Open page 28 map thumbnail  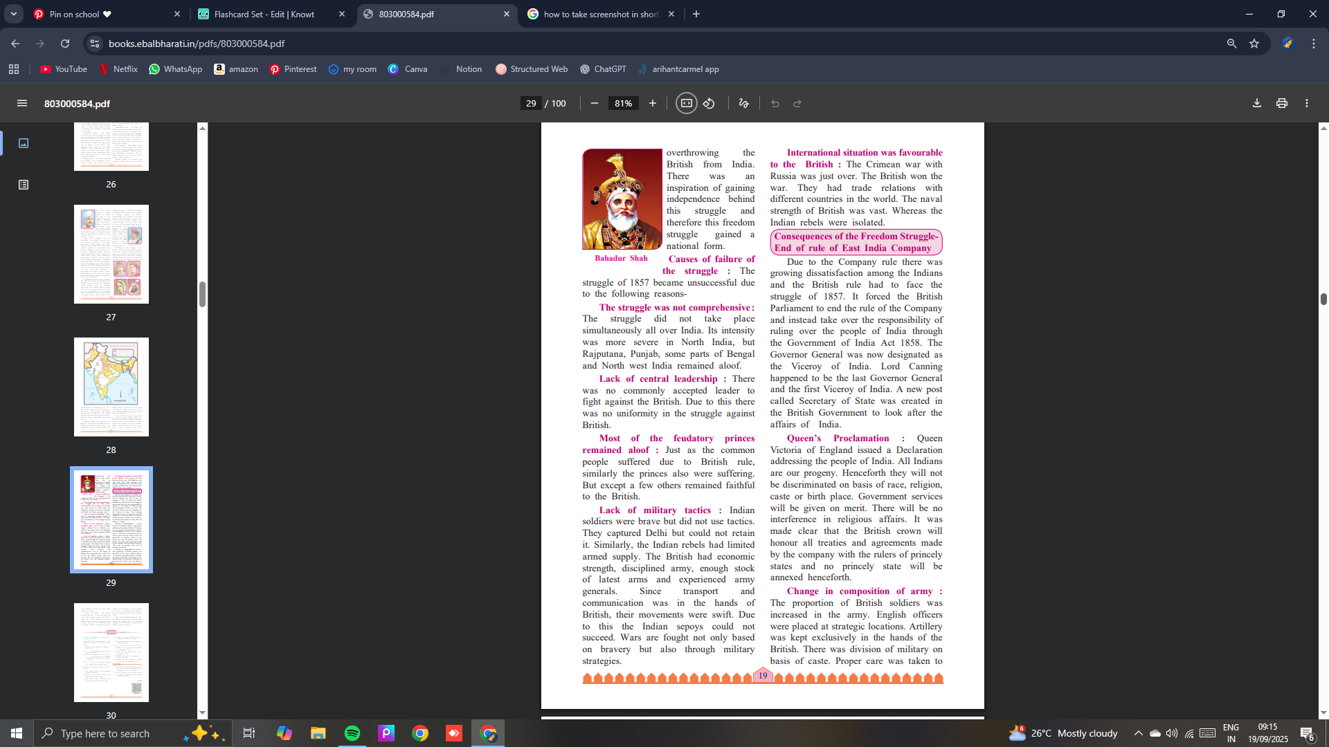111,387
